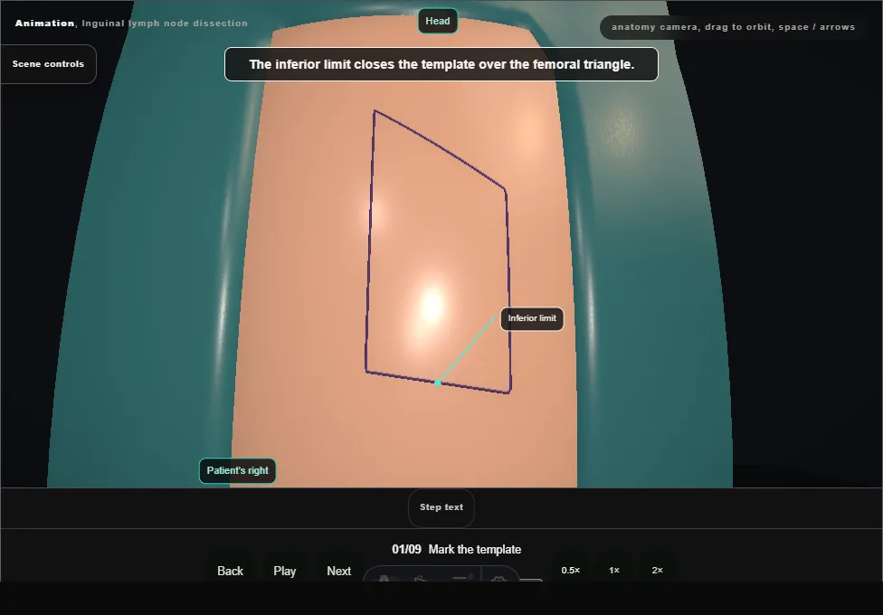Click the Patient's right orientation label

coord(237,471)
